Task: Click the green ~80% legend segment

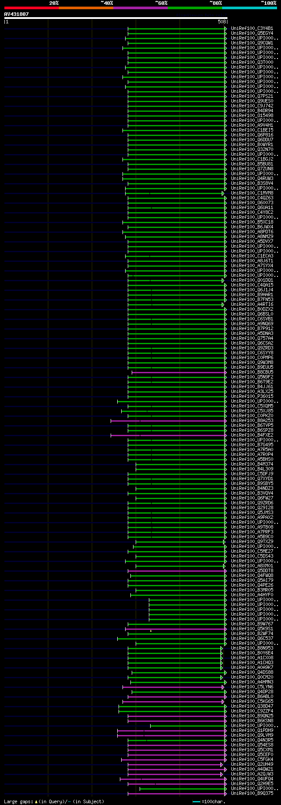Action: coord(195,8)
